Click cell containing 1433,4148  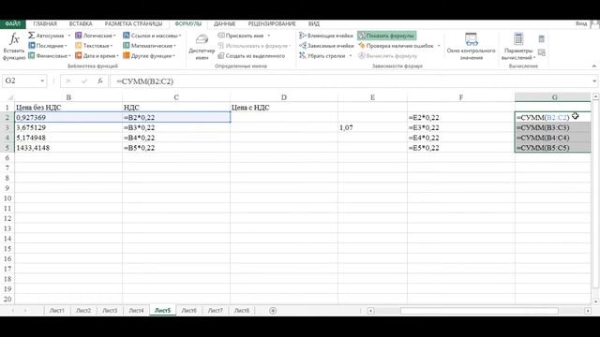click(x=68, y=148)
